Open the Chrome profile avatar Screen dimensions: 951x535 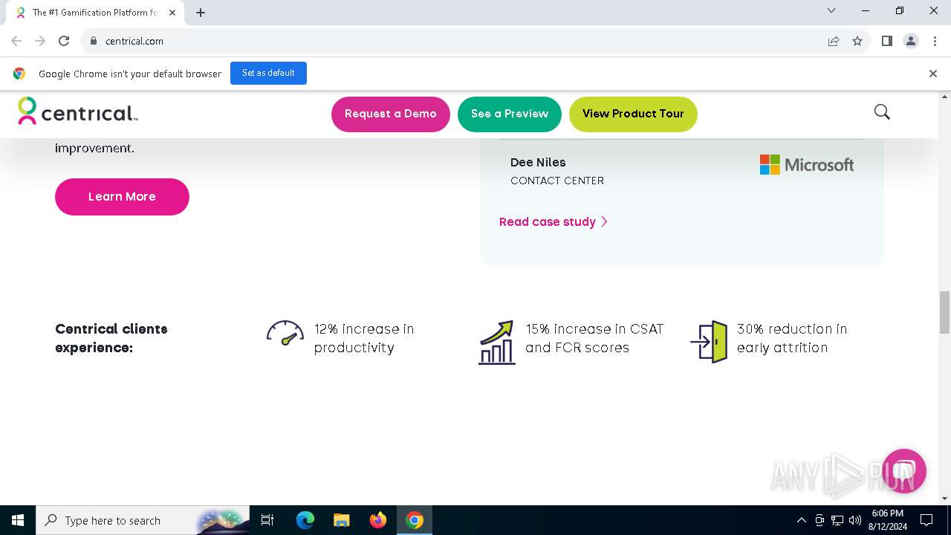911,41
